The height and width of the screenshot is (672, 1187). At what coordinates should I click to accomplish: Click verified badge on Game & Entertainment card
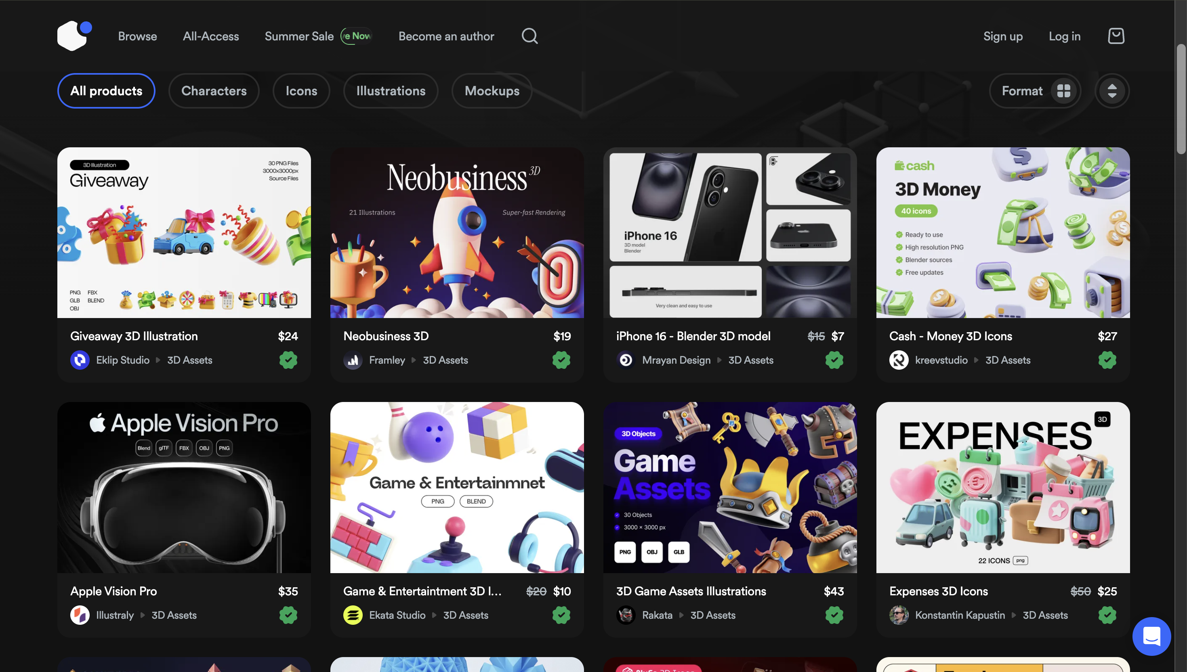(561, 615)
